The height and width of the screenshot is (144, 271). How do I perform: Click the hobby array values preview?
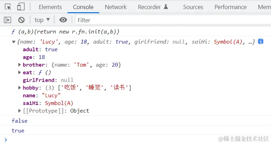pos(95,88)
